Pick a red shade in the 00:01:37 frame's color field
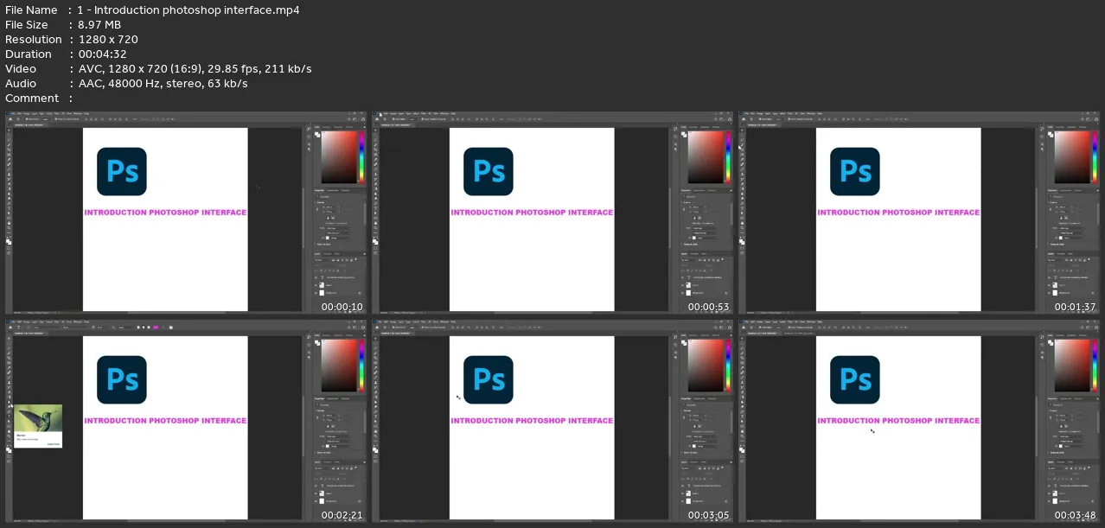The image size is (1105, 528). (1072, 157)
